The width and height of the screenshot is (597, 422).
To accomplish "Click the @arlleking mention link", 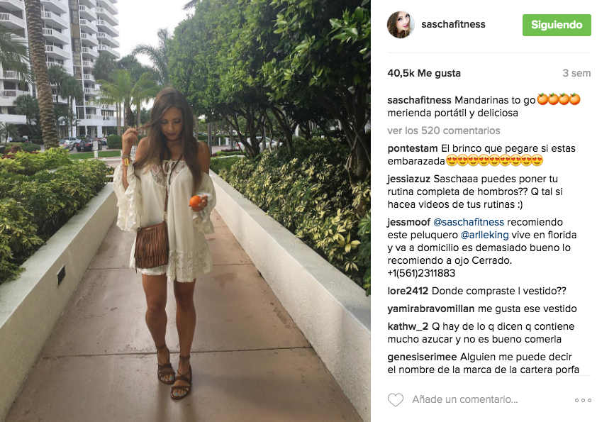I will [x=484, y=235].
